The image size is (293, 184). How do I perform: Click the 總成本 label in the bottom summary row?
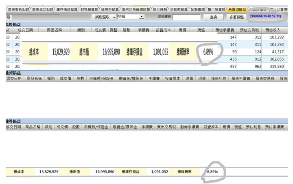click(19, 171)
